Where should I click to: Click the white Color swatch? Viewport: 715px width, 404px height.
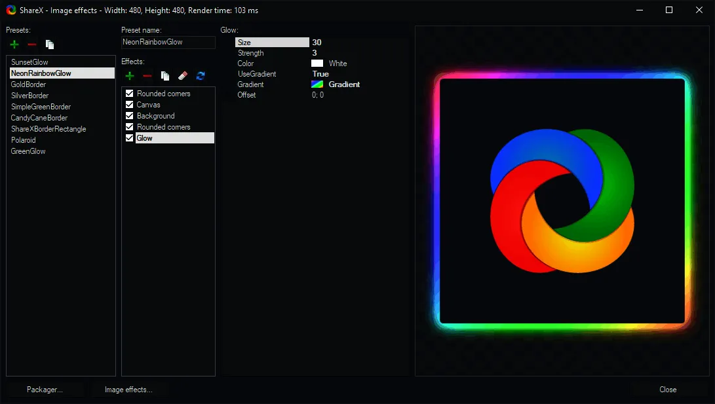tap(317, 64)
